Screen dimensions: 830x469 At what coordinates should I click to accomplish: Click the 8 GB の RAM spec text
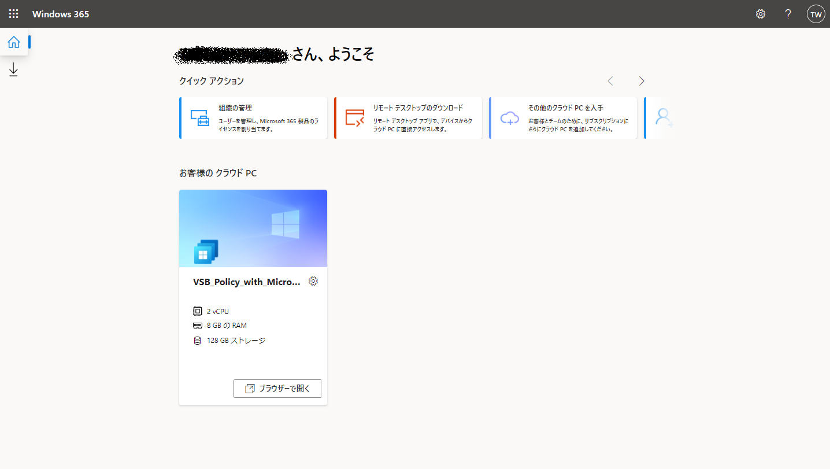(x=227, y=326)
